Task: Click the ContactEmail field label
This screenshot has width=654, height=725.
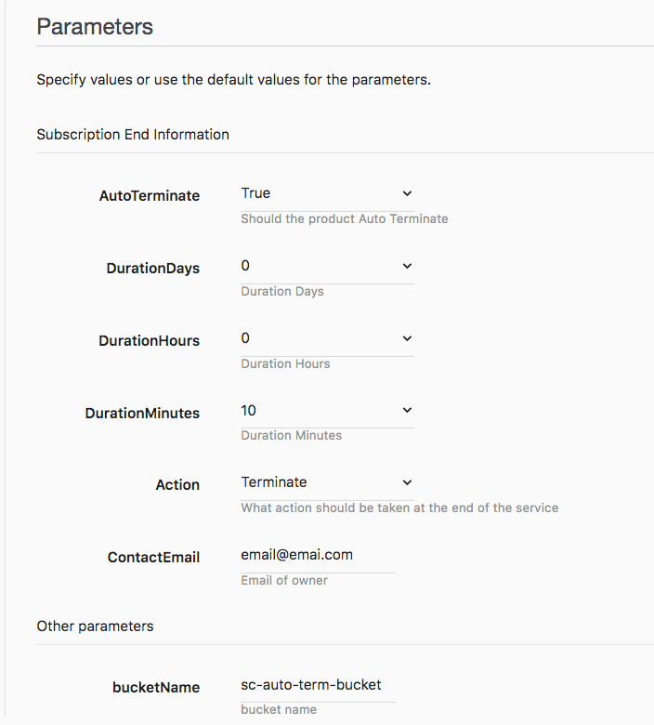Action: point(153,558)
